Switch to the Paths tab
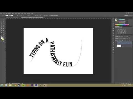 [x=123, y=35]
